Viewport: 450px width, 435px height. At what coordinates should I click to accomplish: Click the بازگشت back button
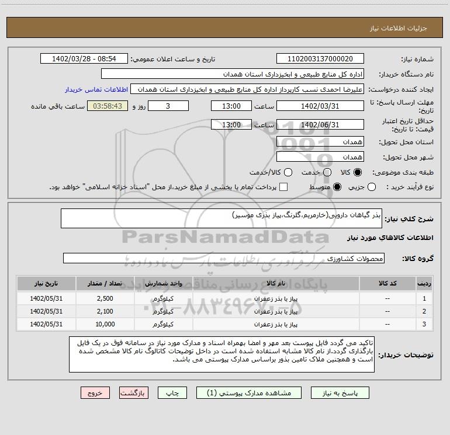pyautogui.click(x=134, y=393)
